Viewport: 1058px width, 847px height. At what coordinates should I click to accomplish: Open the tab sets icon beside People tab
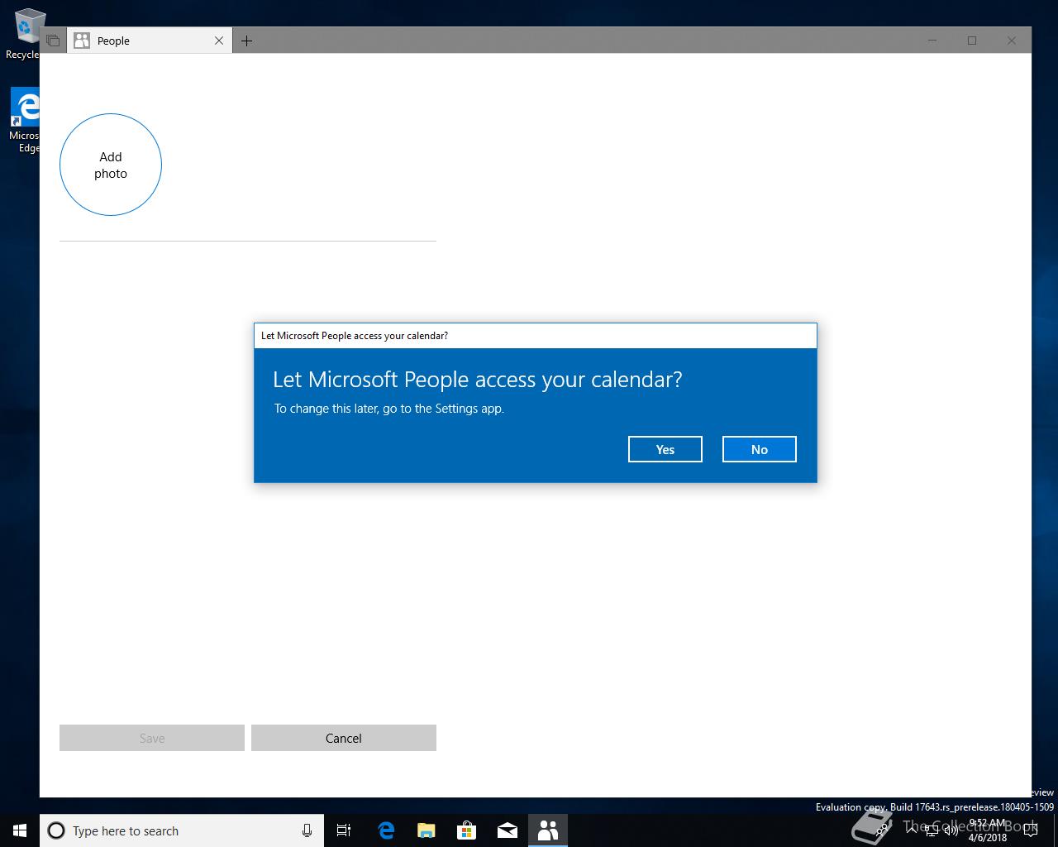(53, 41)
